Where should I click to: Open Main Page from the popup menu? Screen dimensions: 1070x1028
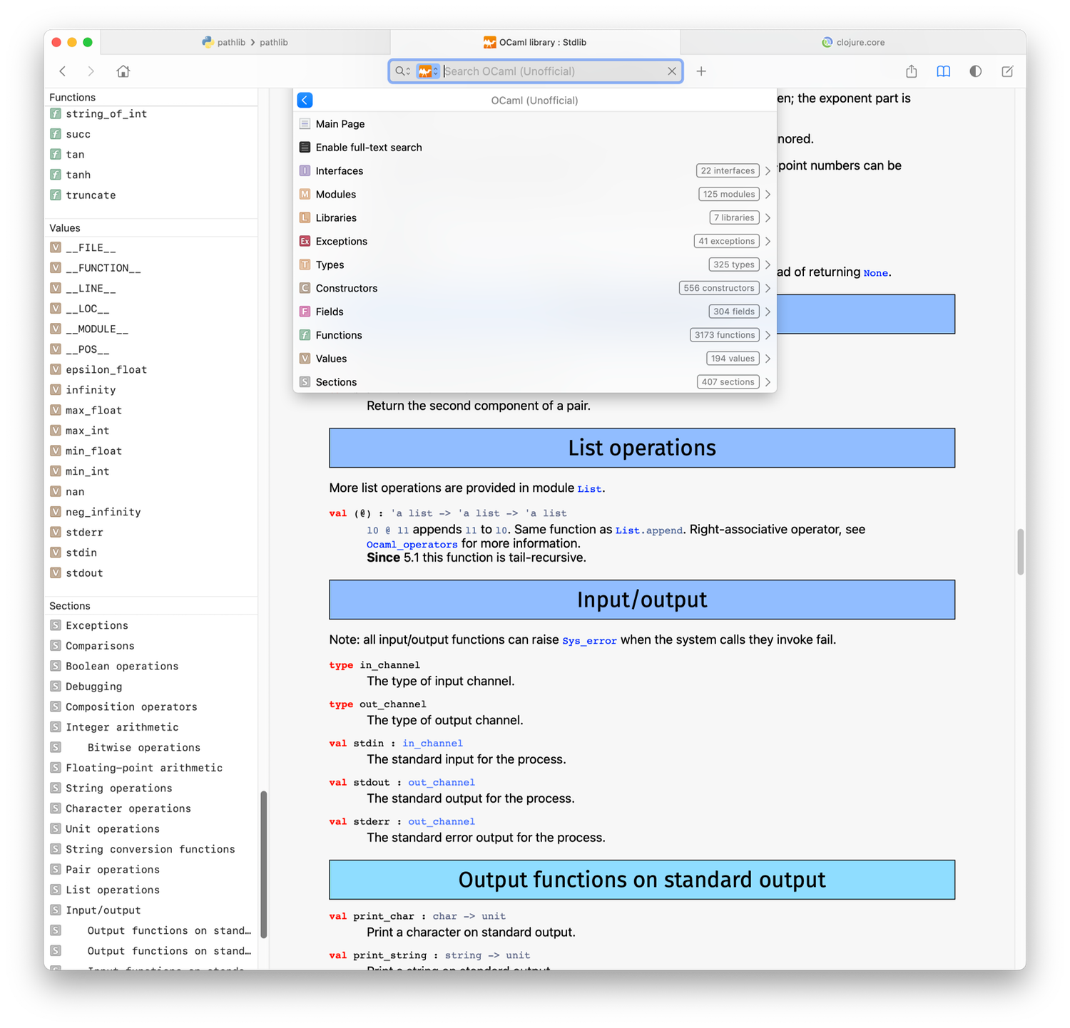pos(535,124)
